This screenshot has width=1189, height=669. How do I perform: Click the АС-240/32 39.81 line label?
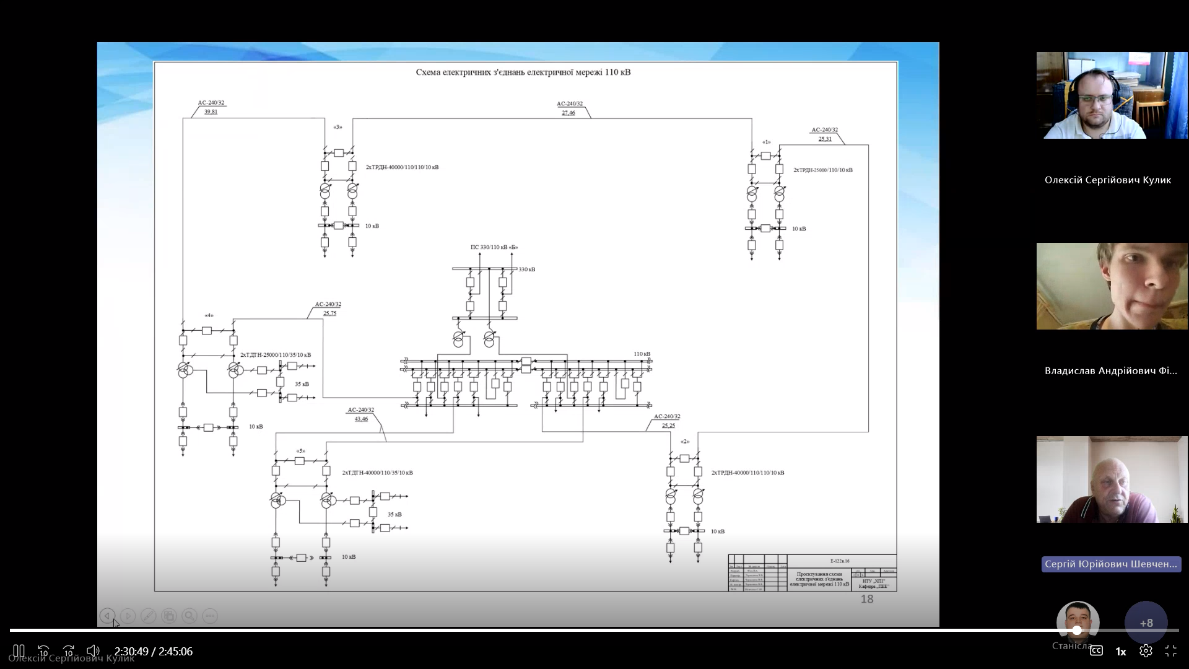211,107
